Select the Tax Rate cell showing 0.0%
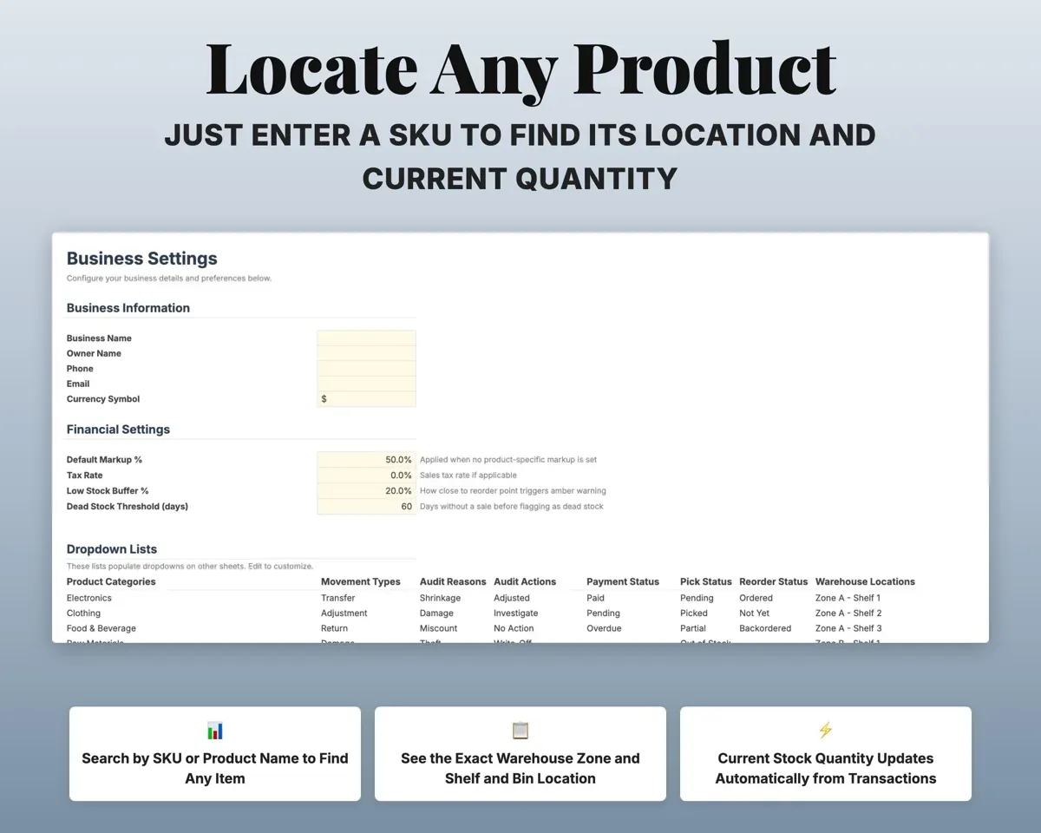 click(x=366, y=476)
